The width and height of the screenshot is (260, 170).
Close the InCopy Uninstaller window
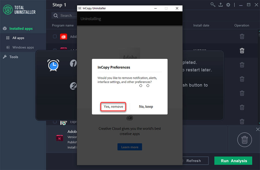pos(177,8)
